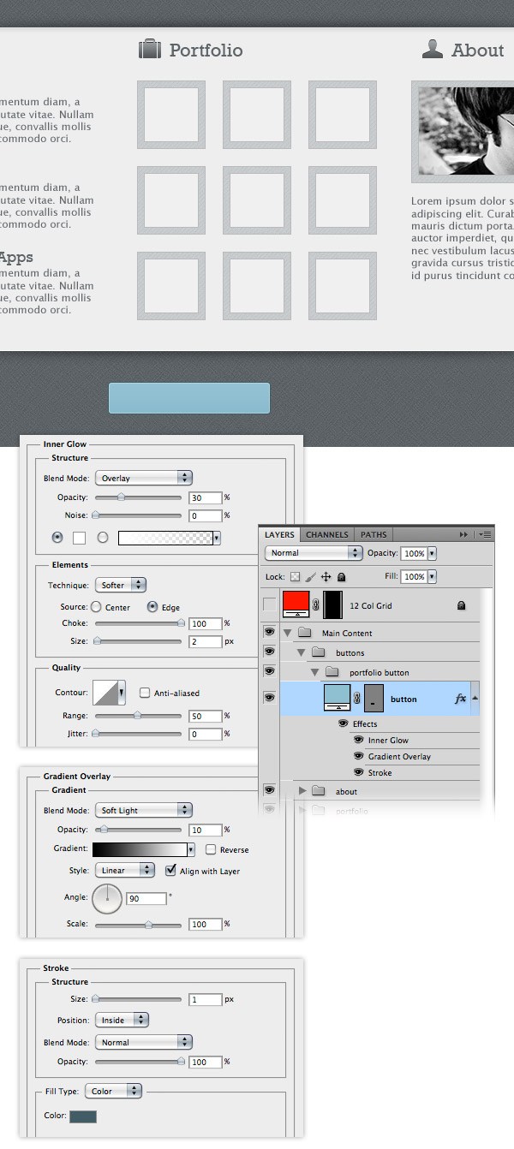Click button layer blue shape thumbnail
The height and width of the screenshot is (1149, 514).
click(x=338, y=699)
